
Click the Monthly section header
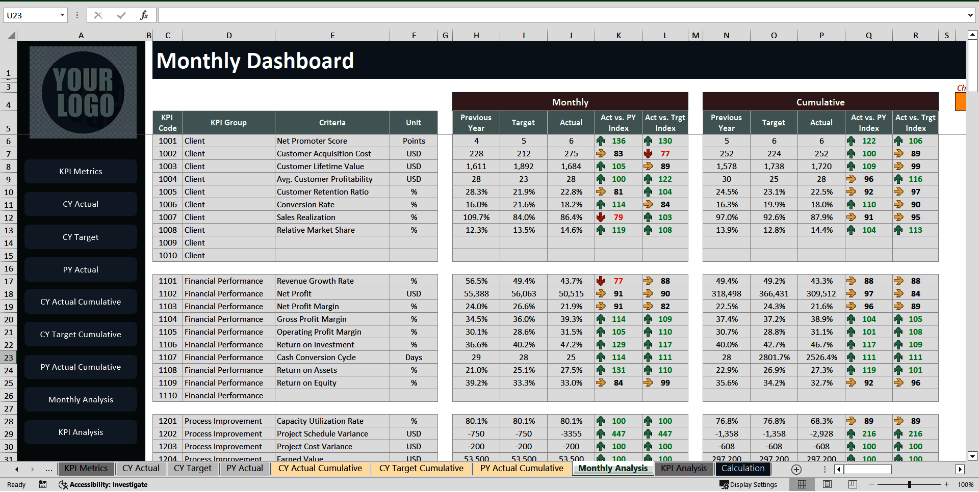(570, 102)
